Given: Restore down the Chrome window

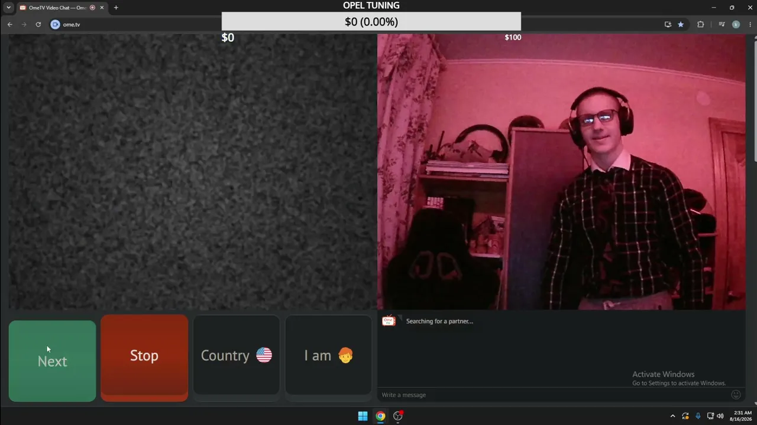Looking at the screenshot, I should point(732,8).
